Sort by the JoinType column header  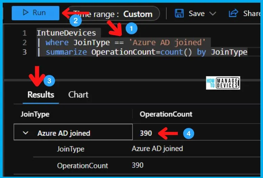point(35,114)
